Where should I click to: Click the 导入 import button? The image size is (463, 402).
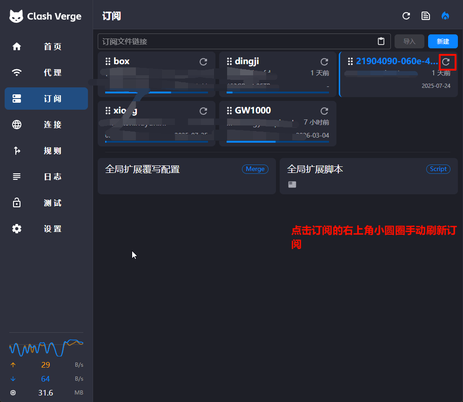coord(409,41)
